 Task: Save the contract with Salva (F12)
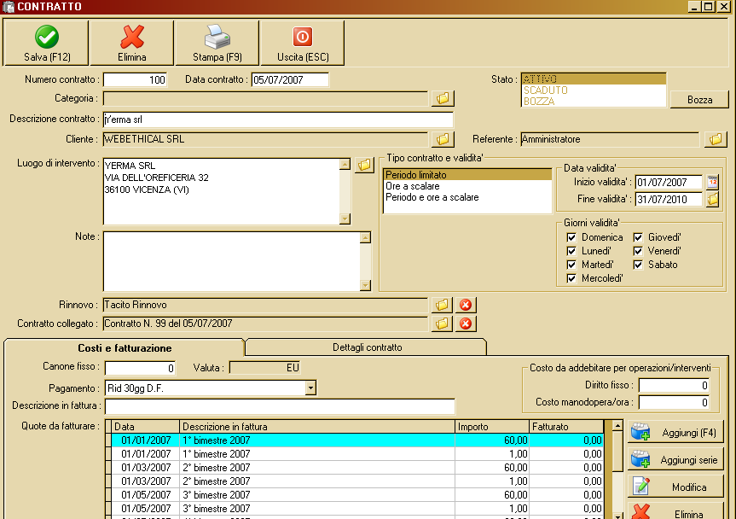click(46, 43)
